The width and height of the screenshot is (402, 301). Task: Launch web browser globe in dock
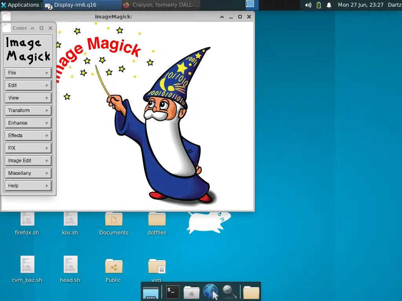click(x=210, y=292)
